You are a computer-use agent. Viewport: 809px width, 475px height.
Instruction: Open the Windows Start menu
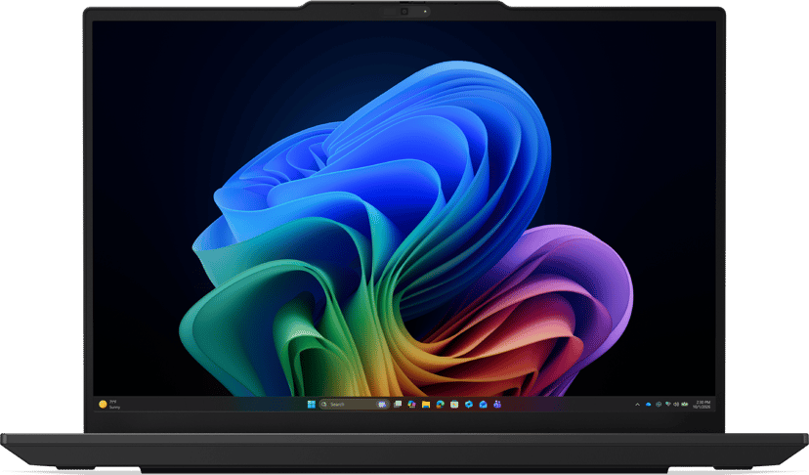tap(312, 405)
